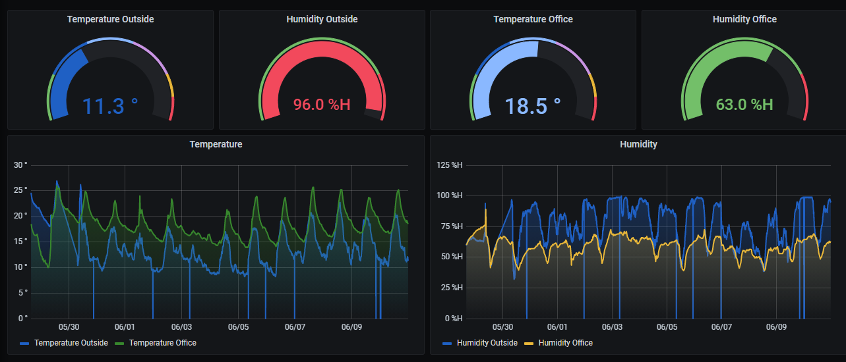846x362 pixels.
Task: Click 06/05 date on Temperature chart axis
Action: click(238, 326)
